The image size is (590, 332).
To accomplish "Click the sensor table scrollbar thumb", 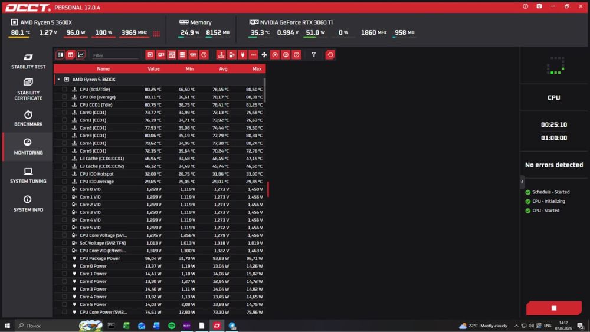I will (265, 90).
